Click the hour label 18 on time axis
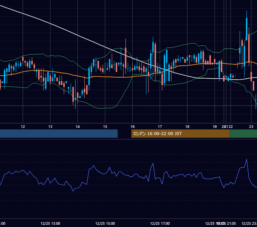The height and width of the screenshot is (227, 257). coord(187,127)
